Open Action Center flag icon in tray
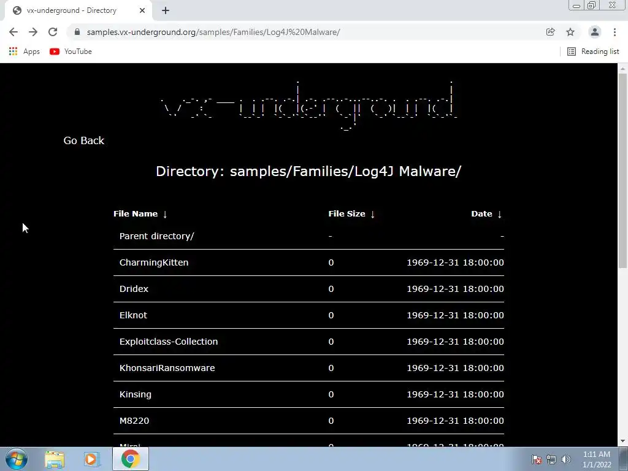 pos(537,459)
